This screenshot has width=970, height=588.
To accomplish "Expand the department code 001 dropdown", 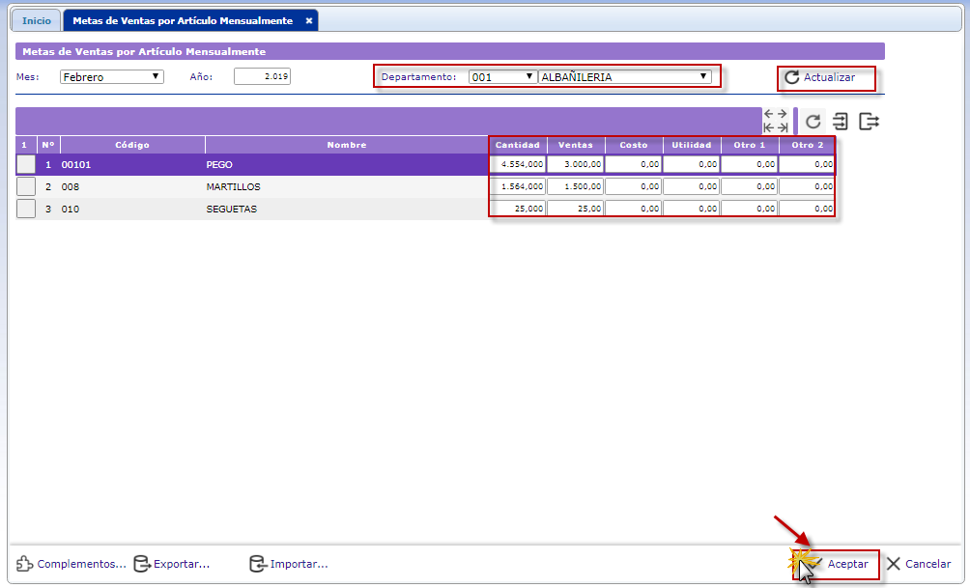I will [x=501, y=77].
